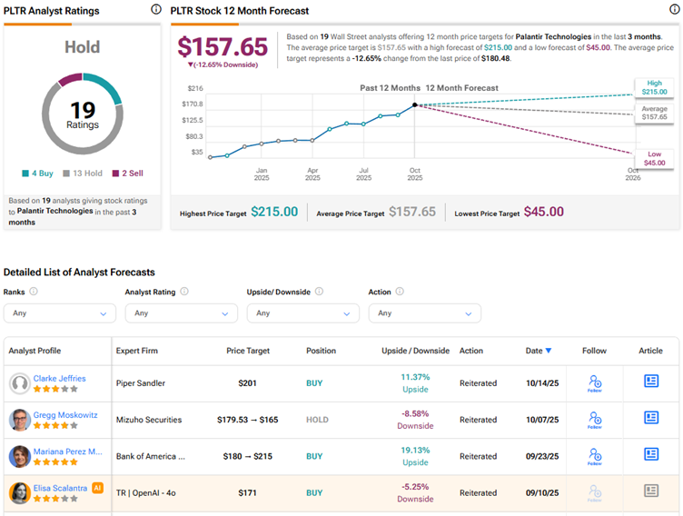Screen dimensions: 683x516
Task: Click info icon next to Analyst Rating filter
Action: [x=184, y=292]
